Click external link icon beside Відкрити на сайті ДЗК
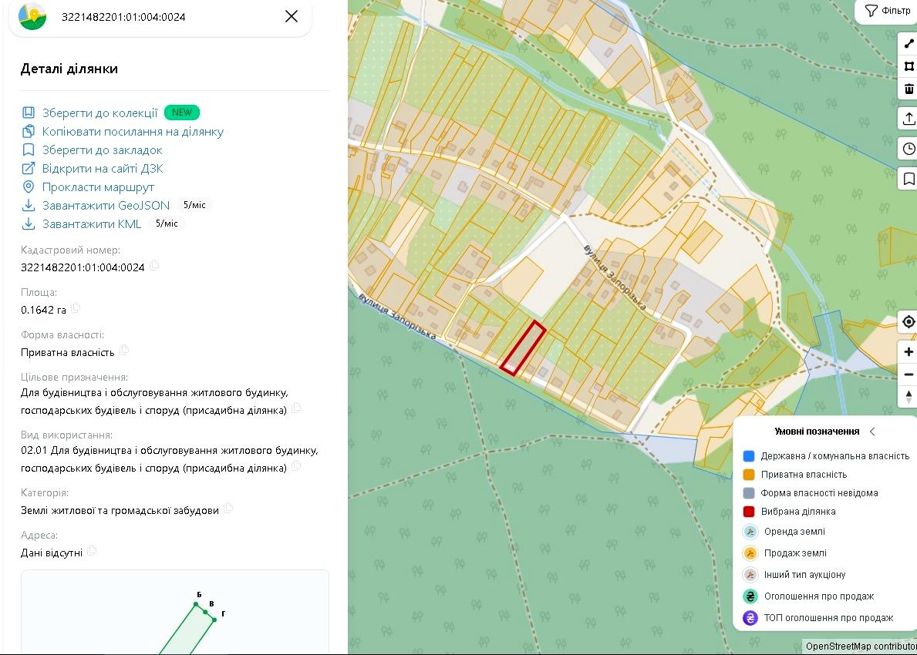The width and height of the screenshot is (917, 655). pyautogui.click(x=28, y=168)
